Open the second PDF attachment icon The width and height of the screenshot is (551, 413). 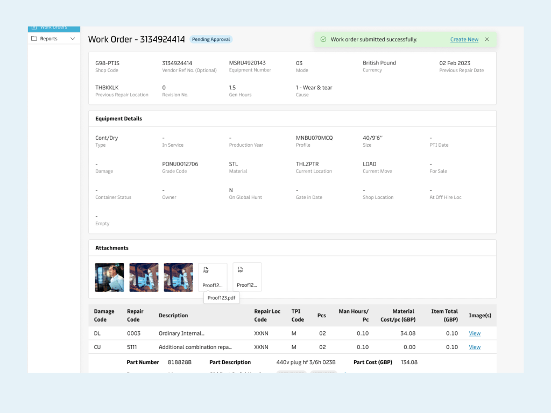247,276
